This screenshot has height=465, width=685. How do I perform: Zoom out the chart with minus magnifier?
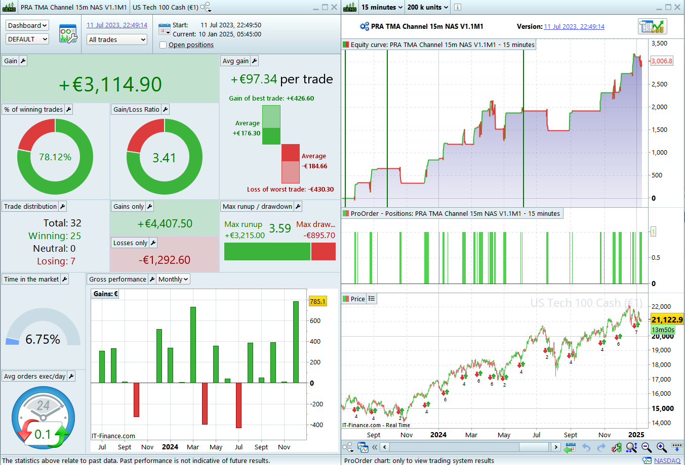click(x=647, y=447)
